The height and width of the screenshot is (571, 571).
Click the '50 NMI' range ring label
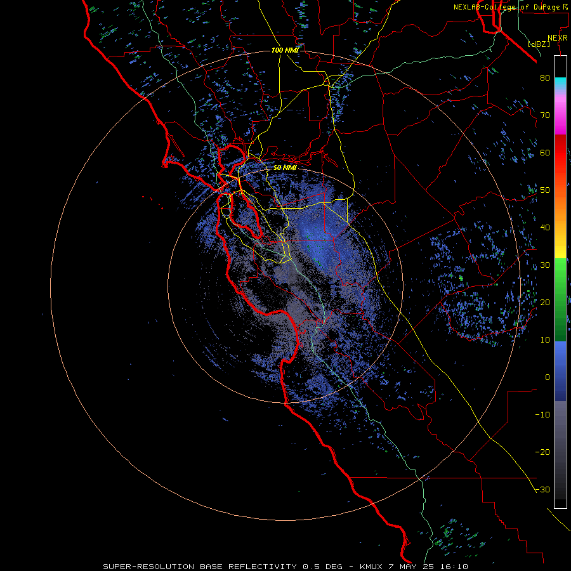pos(285,167)
